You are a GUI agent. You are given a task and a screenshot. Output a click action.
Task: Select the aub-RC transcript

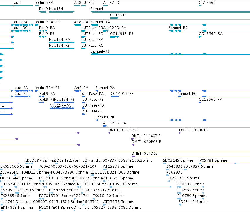click(x=22, y=31)
